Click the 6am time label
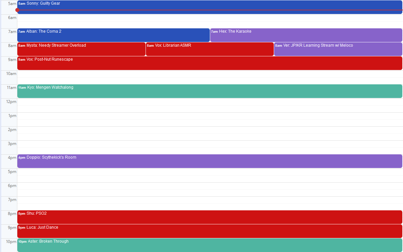Screen dimensions: 403x252 pos(12,18)
